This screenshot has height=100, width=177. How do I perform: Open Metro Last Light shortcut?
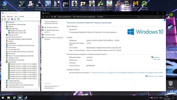tap(136, 5)
